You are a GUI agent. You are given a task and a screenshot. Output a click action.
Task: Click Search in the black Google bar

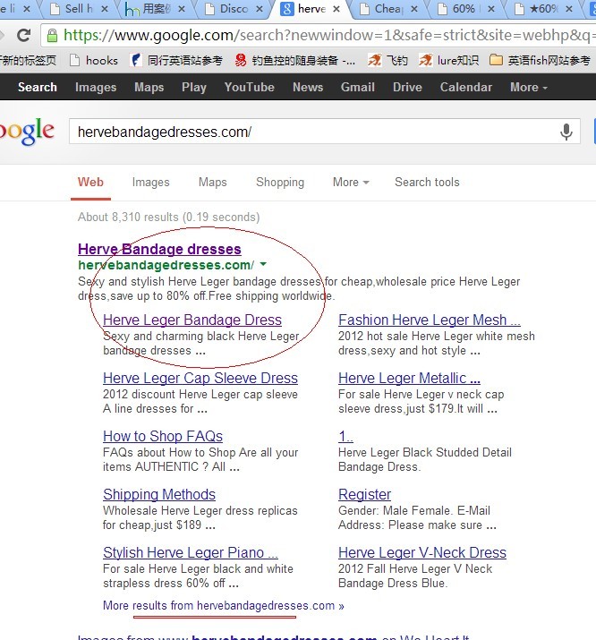click(x=37, y=87)
